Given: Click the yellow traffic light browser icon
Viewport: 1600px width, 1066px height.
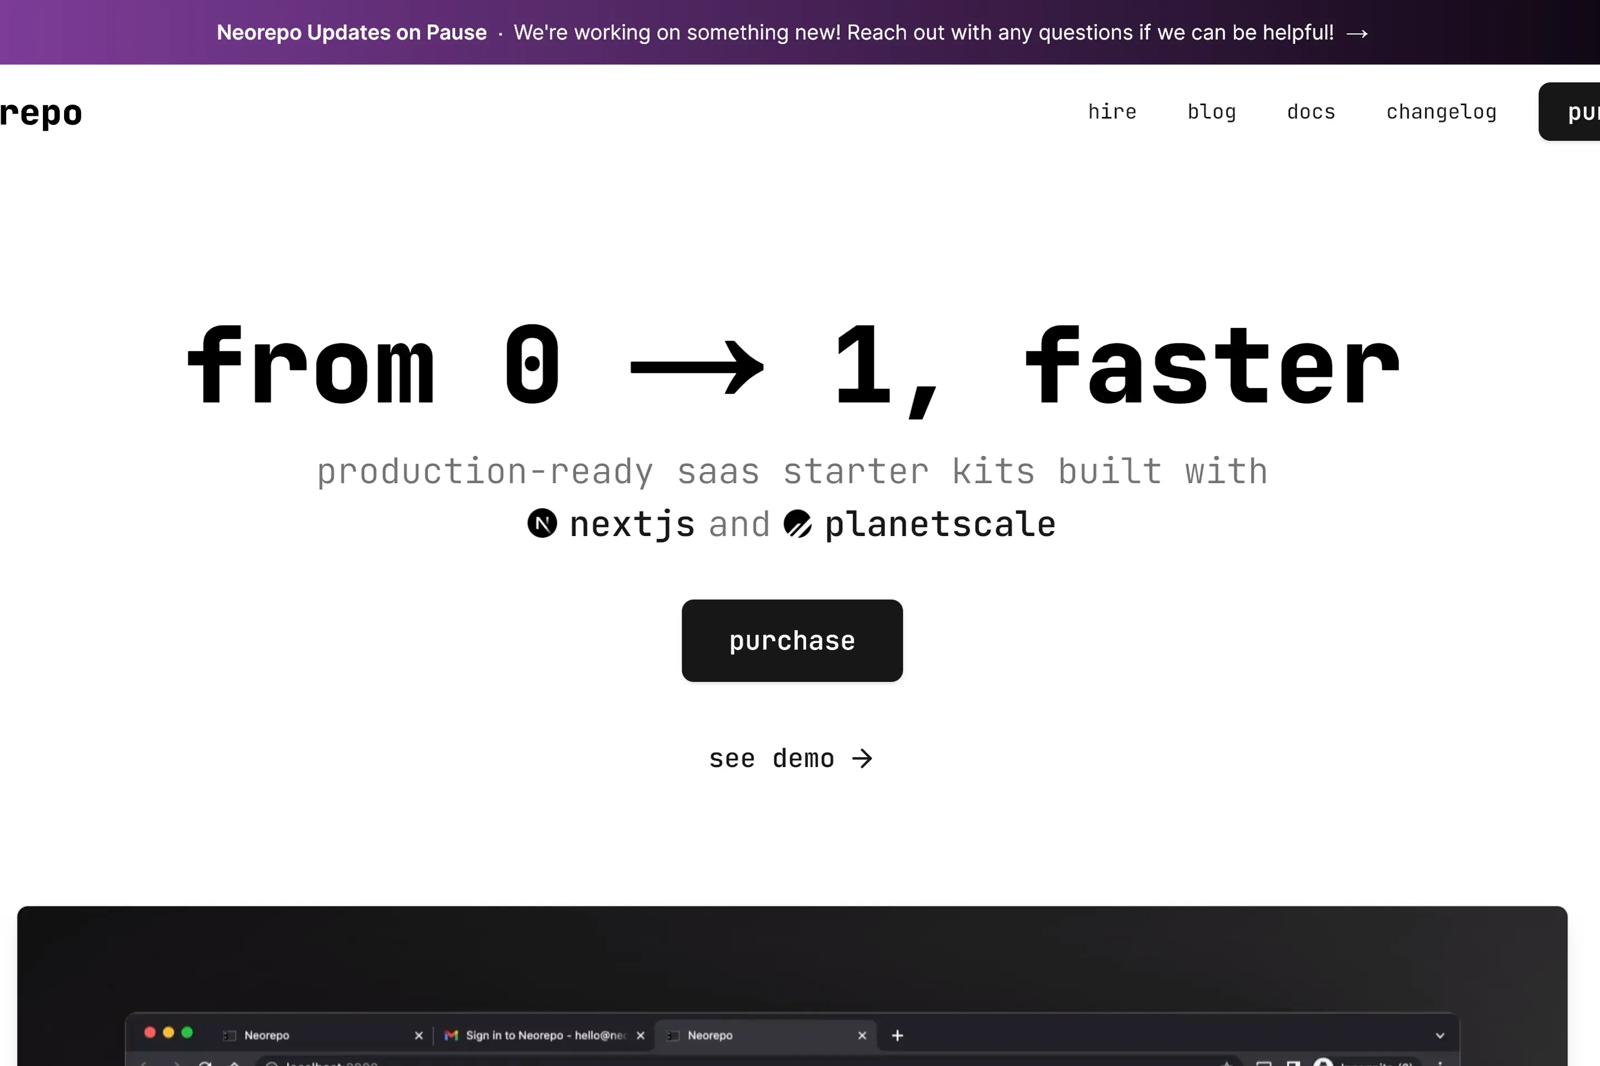Looking at the screenshot, I should point(168,1034).
